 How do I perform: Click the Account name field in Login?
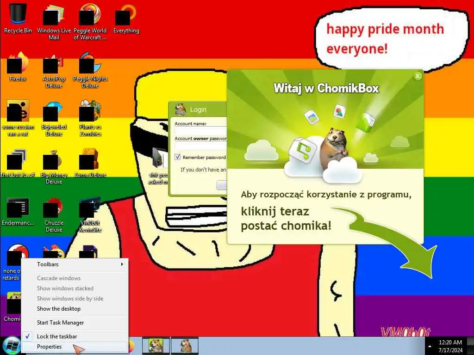point(201,131)
